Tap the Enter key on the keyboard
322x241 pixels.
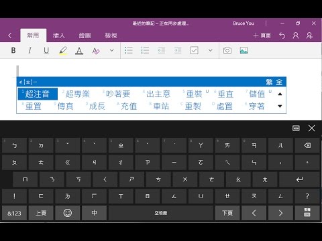pos(299,179)
